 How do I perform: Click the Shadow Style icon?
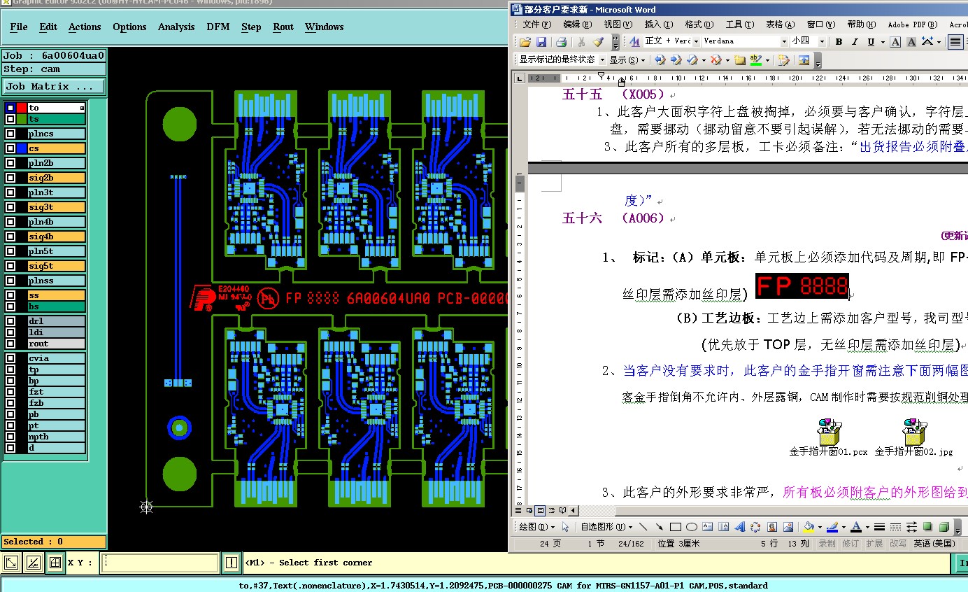click(928, 527)
